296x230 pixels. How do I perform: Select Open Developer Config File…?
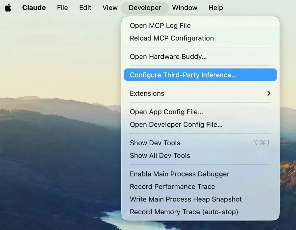[200, 124]
